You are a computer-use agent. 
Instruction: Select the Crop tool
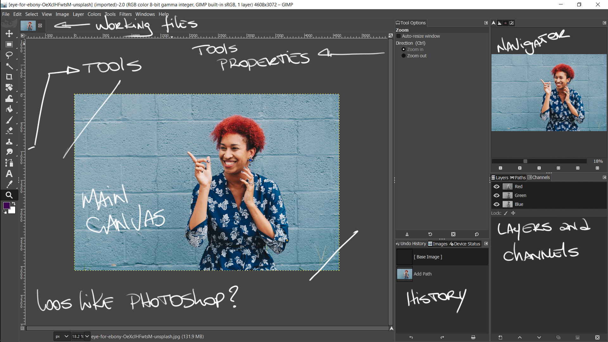pyautogui.click(x=9, y=77)
